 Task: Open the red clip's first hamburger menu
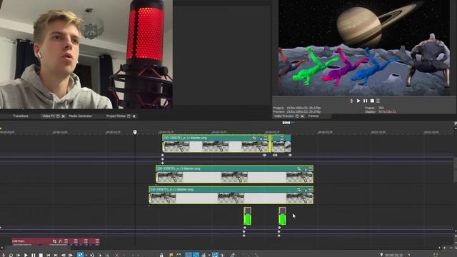(66, 241)
